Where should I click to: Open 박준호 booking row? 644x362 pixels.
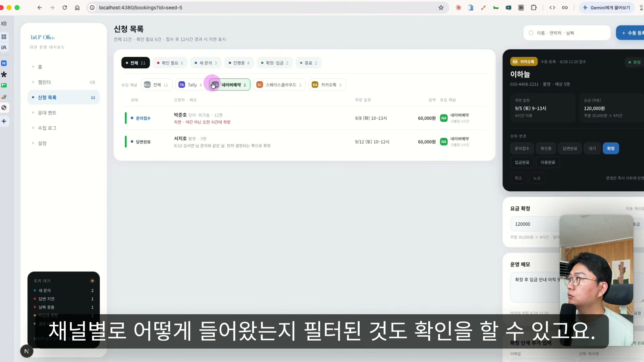pos(305,118)
